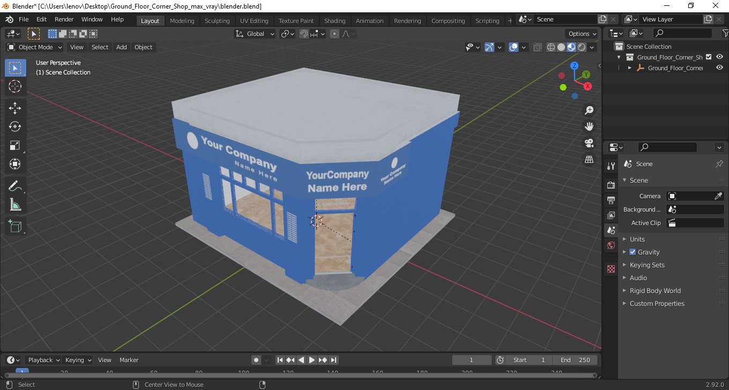Image resolution: width=729 pixels, height=390 pixels.
Task: Open the Global orientation dropdown
Action: pos(255,34)
